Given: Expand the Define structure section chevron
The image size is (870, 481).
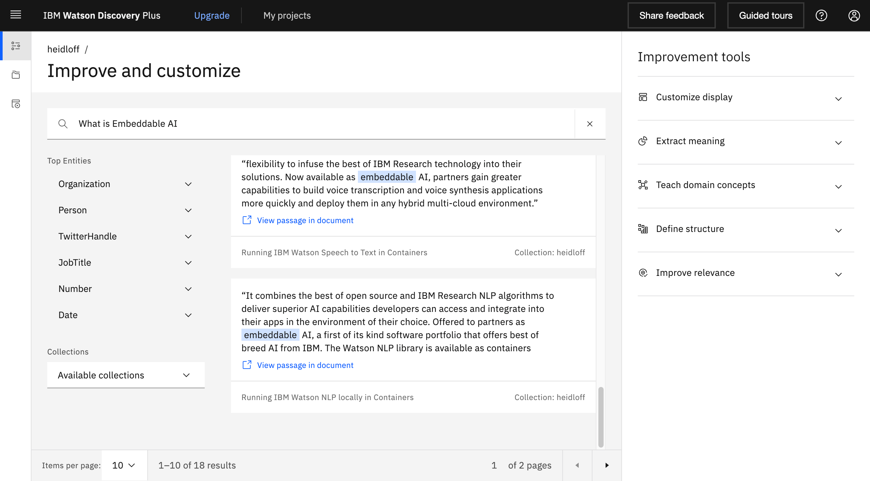Looking at the screenshot, I should 838,230.
